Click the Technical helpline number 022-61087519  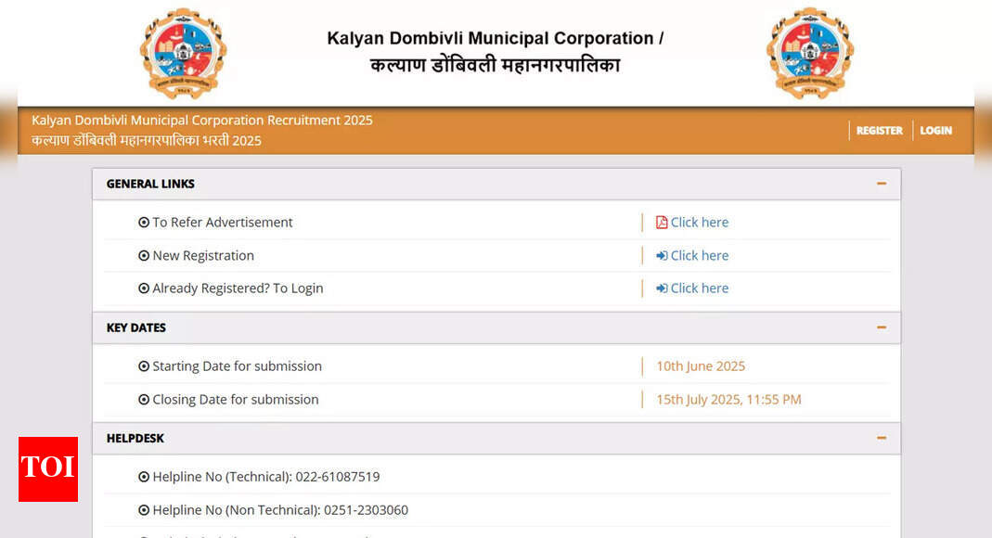click(337, 477)
